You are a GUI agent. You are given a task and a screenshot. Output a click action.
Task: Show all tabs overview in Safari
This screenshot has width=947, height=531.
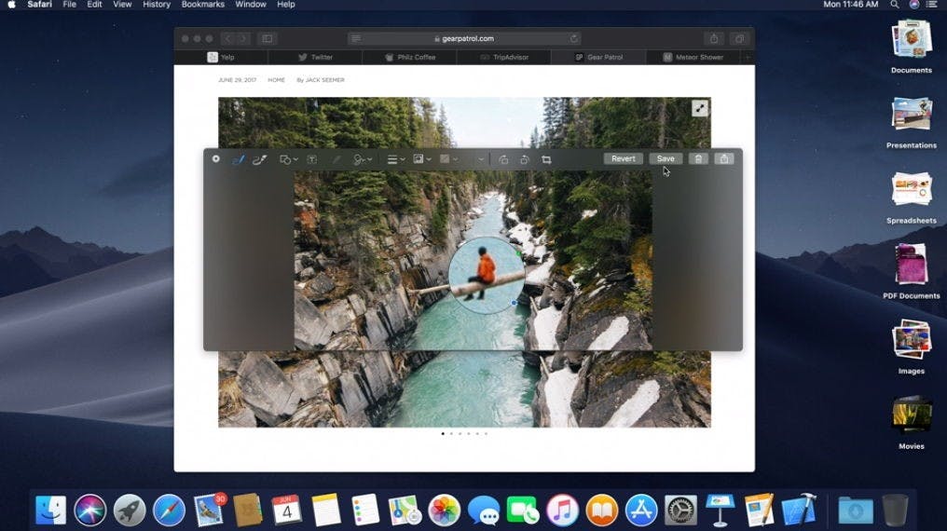click(x=739, y=38)
